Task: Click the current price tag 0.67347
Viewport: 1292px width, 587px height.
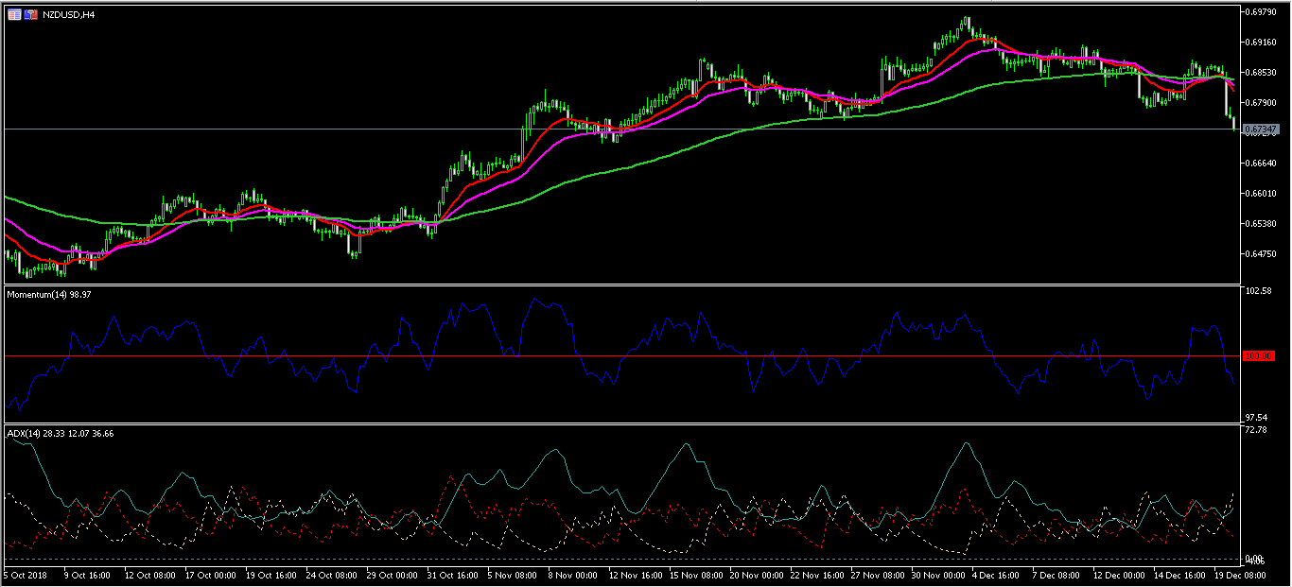Action: point(1259,129)
